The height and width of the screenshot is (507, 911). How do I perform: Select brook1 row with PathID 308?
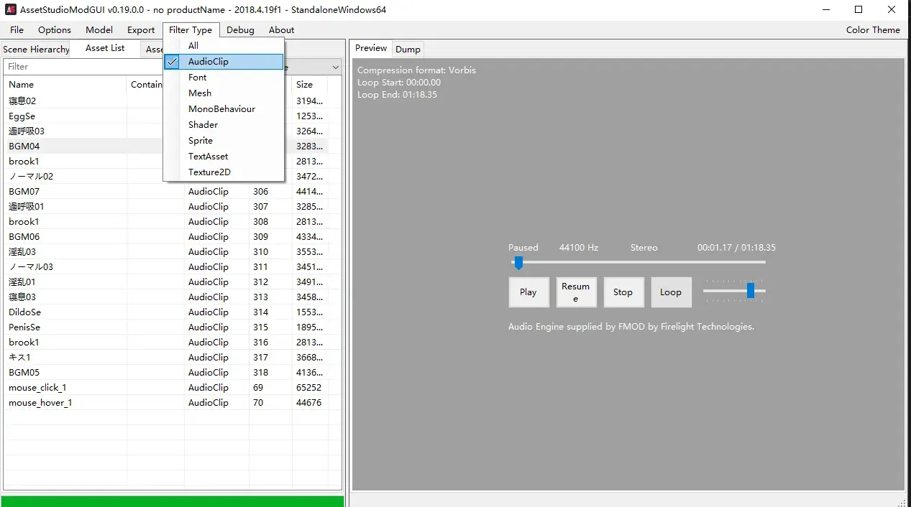click(172, 221)
